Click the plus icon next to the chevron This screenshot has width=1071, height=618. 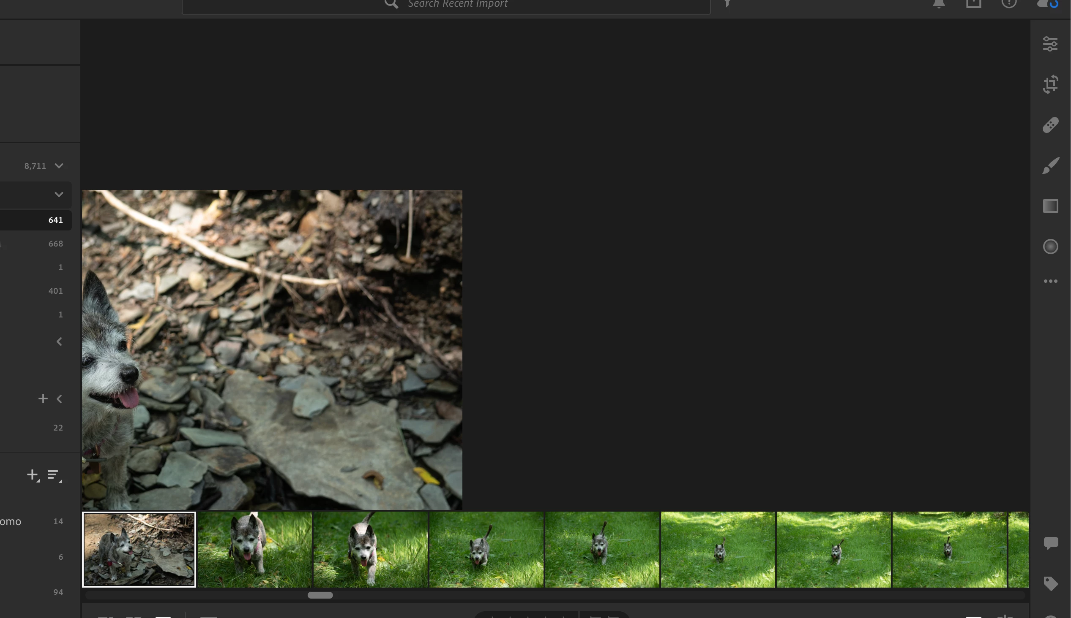point(43,398)
